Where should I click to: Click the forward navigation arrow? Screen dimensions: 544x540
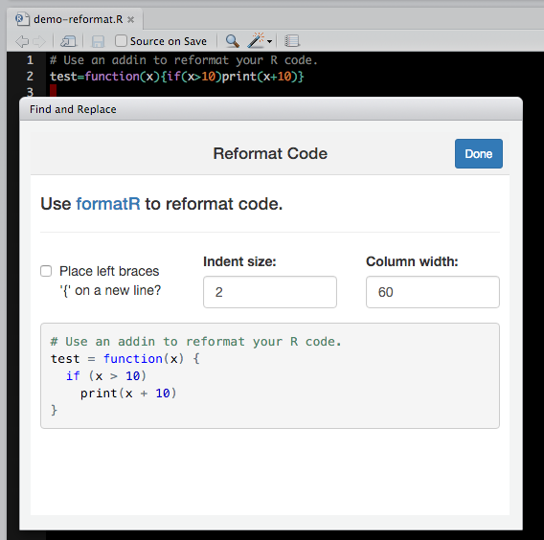(x=39, y=41)
